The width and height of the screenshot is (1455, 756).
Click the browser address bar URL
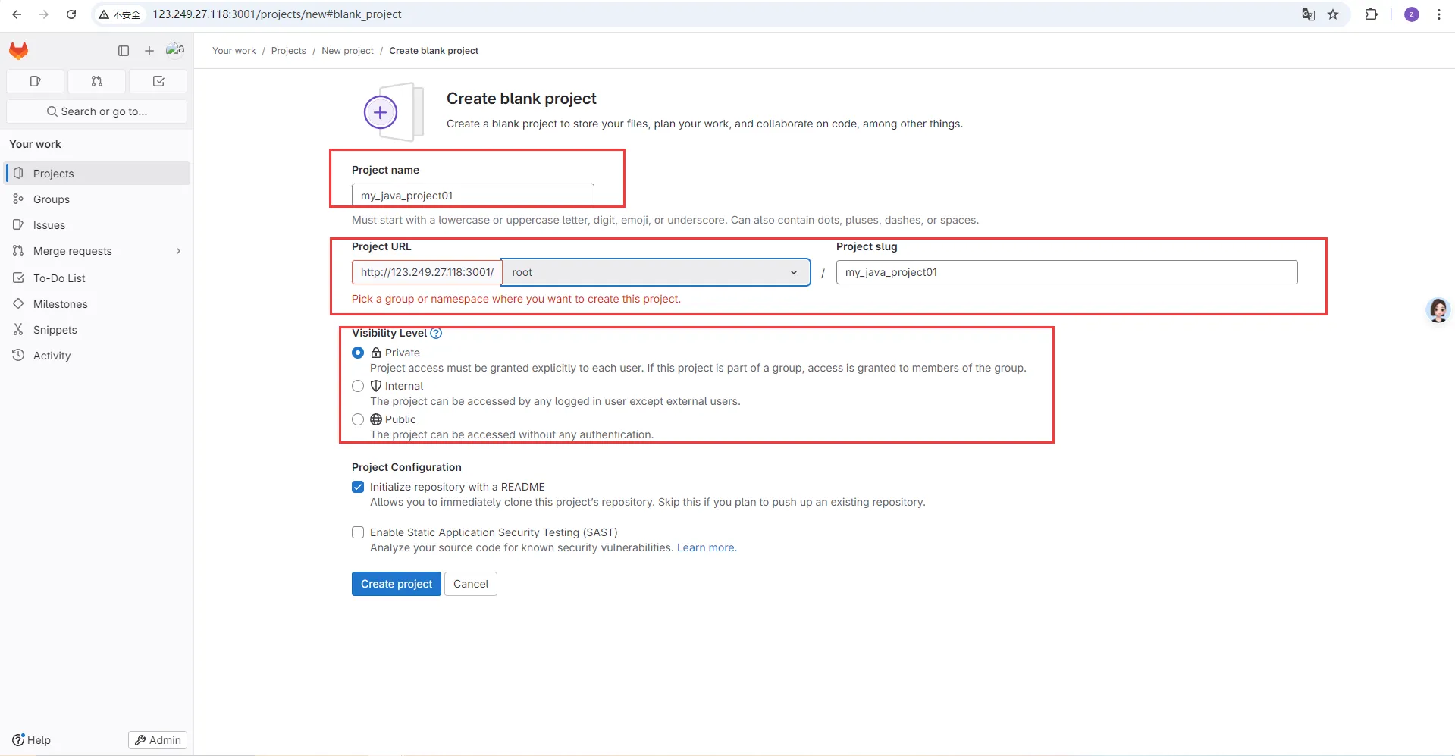coord(278,14)
